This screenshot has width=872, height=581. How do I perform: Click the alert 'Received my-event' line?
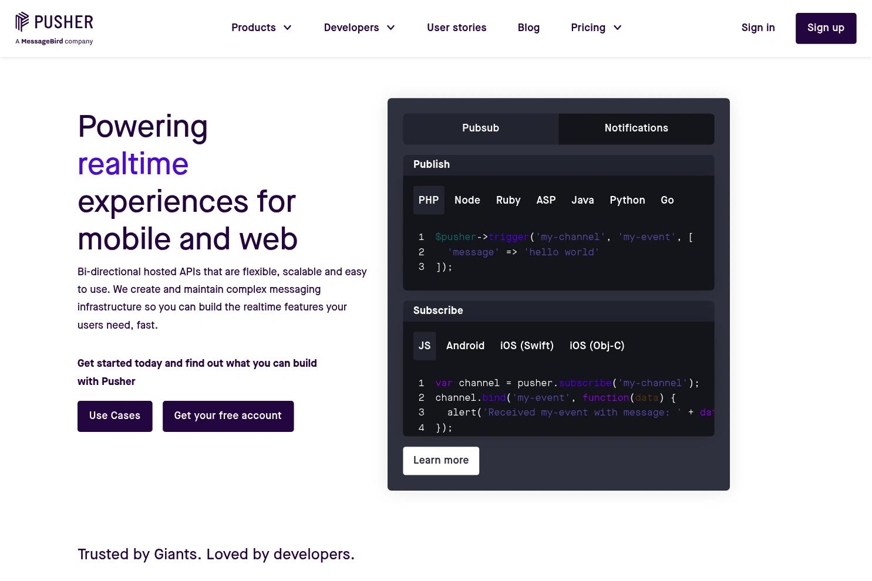580,413
